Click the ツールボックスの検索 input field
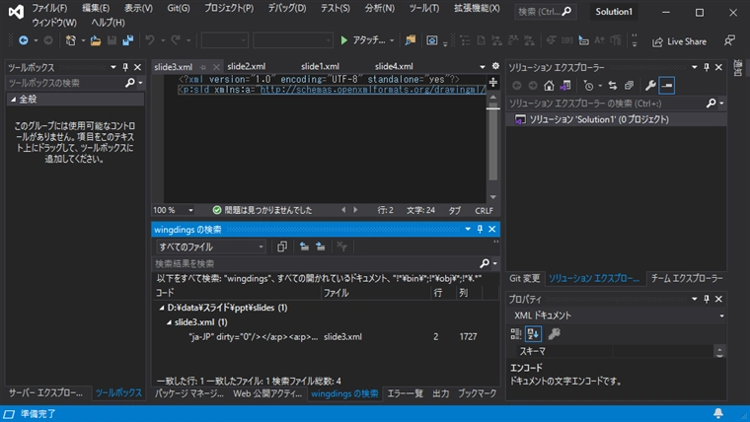Image resolution: width=750 pixels, height=422 pixels. tap(65, 83)
